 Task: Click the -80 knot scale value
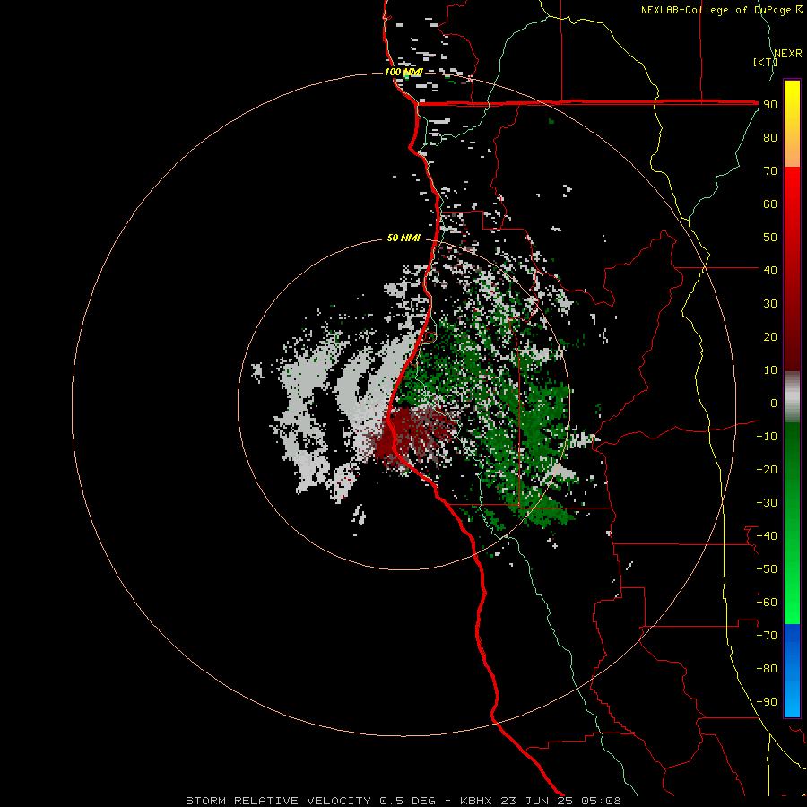[x=767, y=669]
